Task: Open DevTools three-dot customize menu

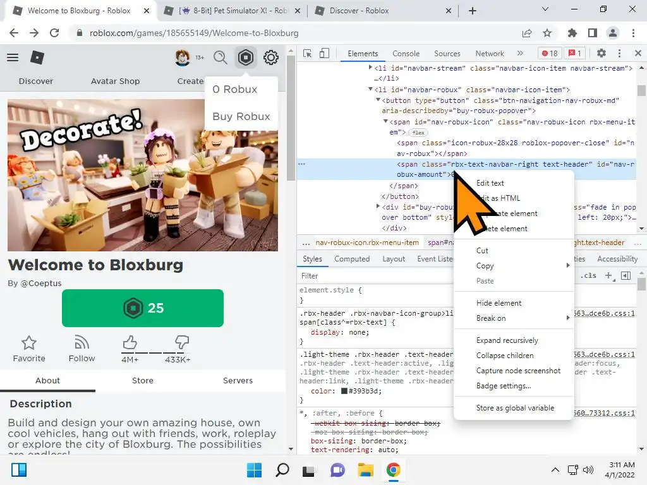Action: (619, 53)
